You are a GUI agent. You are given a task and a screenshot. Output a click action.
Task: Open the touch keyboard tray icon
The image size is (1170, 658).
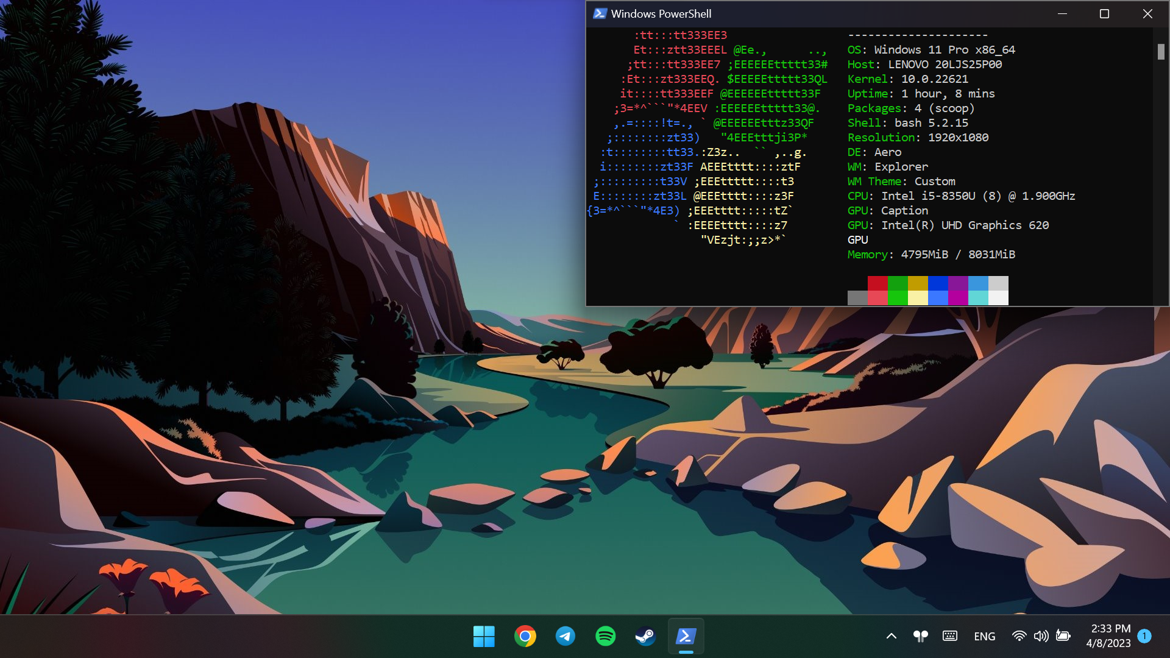(949, 636)
